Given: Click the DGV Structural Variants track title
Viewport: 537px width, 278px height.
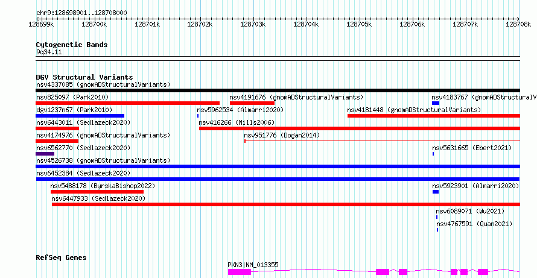Looking at the screenshot, I should click(84, 77).
